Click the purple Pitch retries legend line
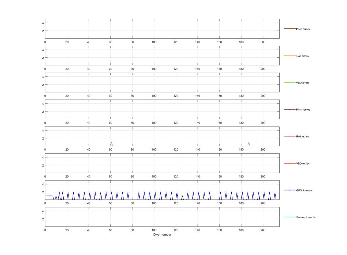 tap(290, 109)
